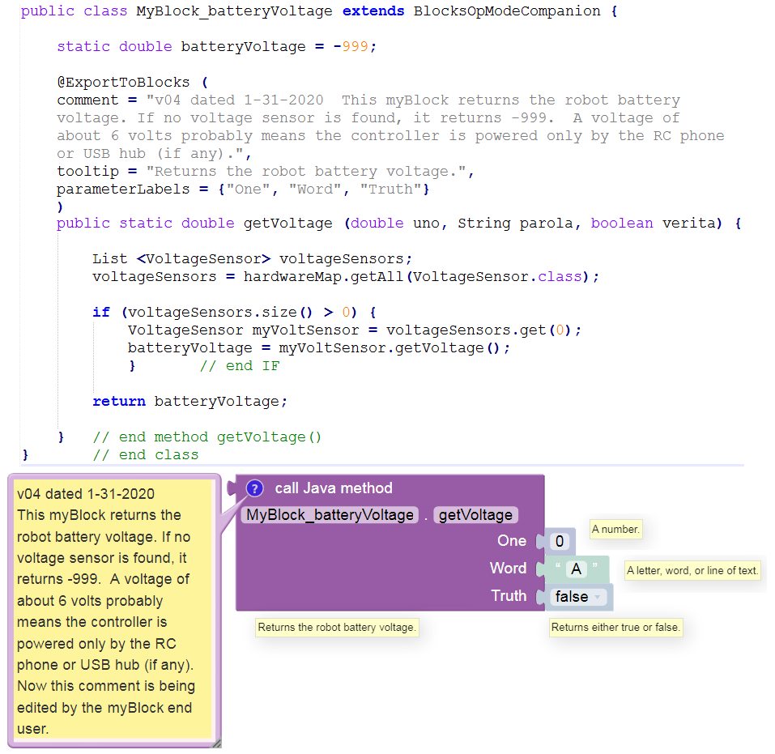Click the blue question mark comment icon
The width and height of the screenshot is (775, 754).
pos(254,488)
